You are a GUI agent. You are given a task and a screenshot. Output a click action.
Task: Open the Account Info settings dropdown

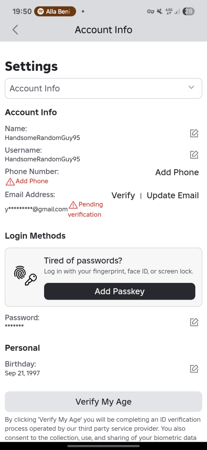(x=103, y=88)
